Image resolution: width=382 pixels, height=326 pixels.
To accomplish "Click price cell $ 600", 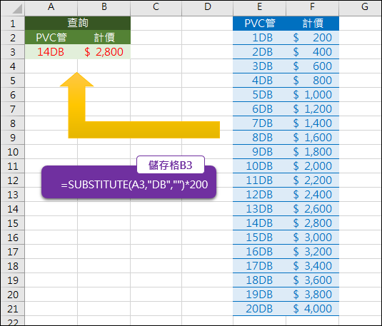I will pos(312,66).
